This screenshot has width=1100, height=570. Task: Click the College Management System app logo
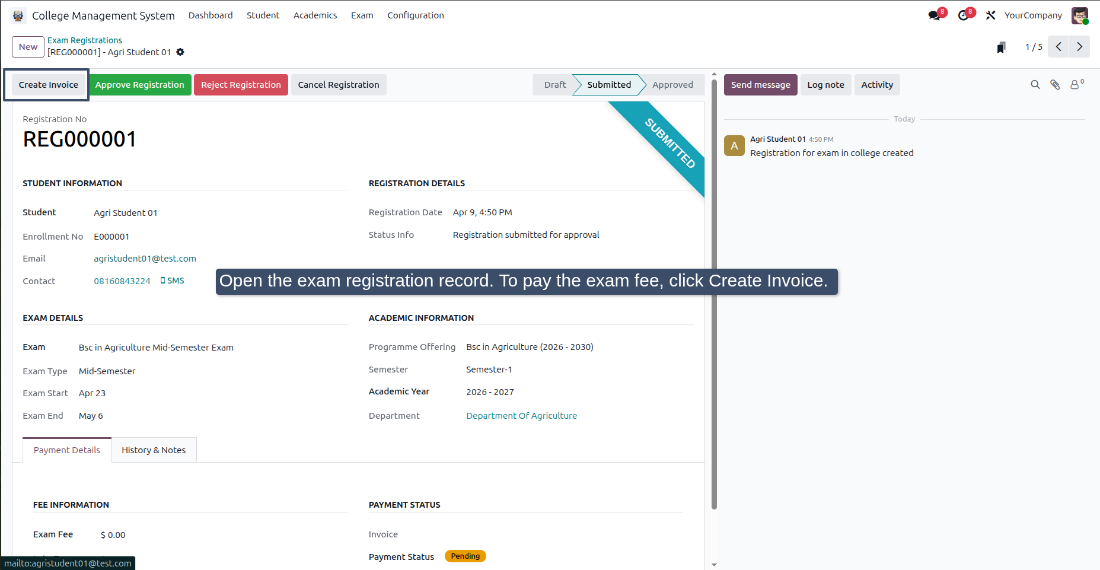[18, 15]
